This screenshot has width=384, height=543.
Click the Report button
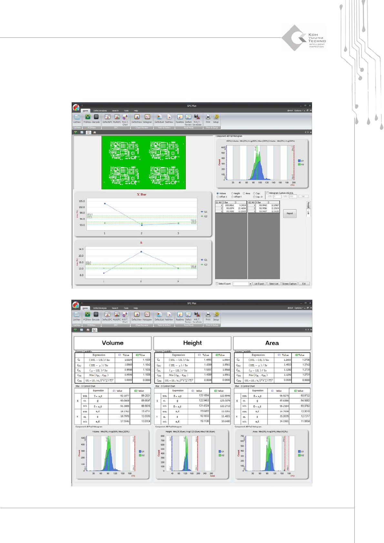pos(290,213)
